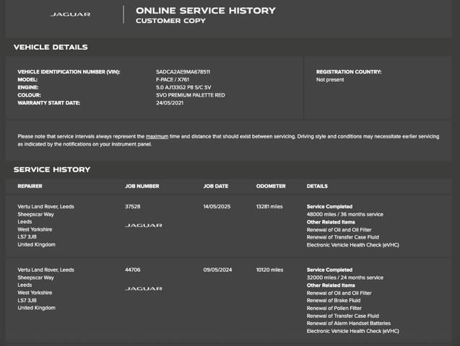
Task: Click the VIN value SADCA2AE9MA678511
Action: coord(183,72)
